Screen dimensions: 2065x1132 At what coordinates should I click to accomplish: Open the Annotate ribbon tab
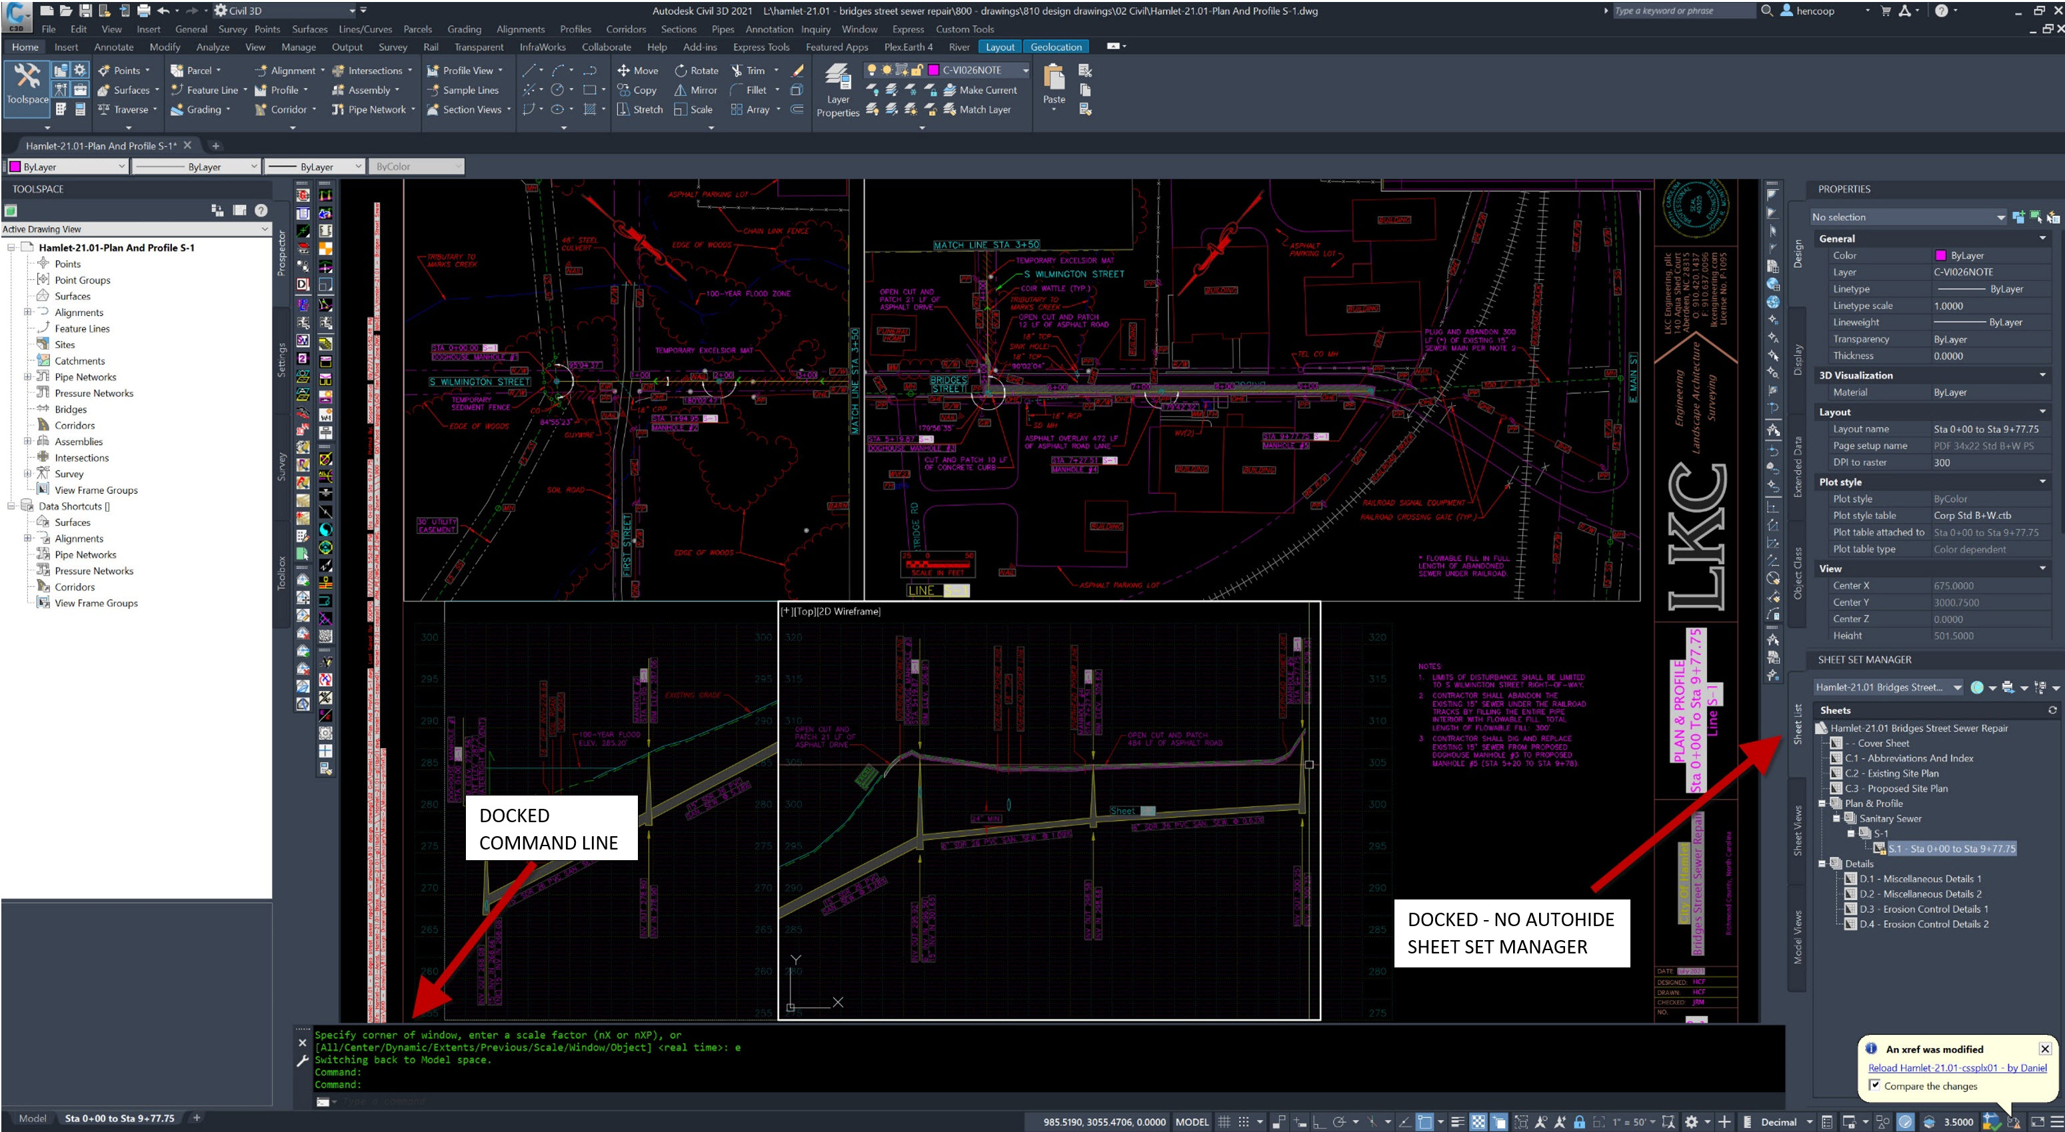tap(114, 47)
